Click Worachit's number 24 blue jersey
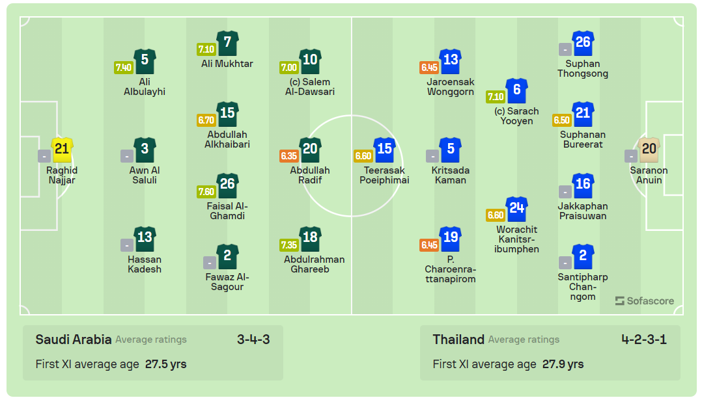Viewport: 702px width, 400px height. 517,209
